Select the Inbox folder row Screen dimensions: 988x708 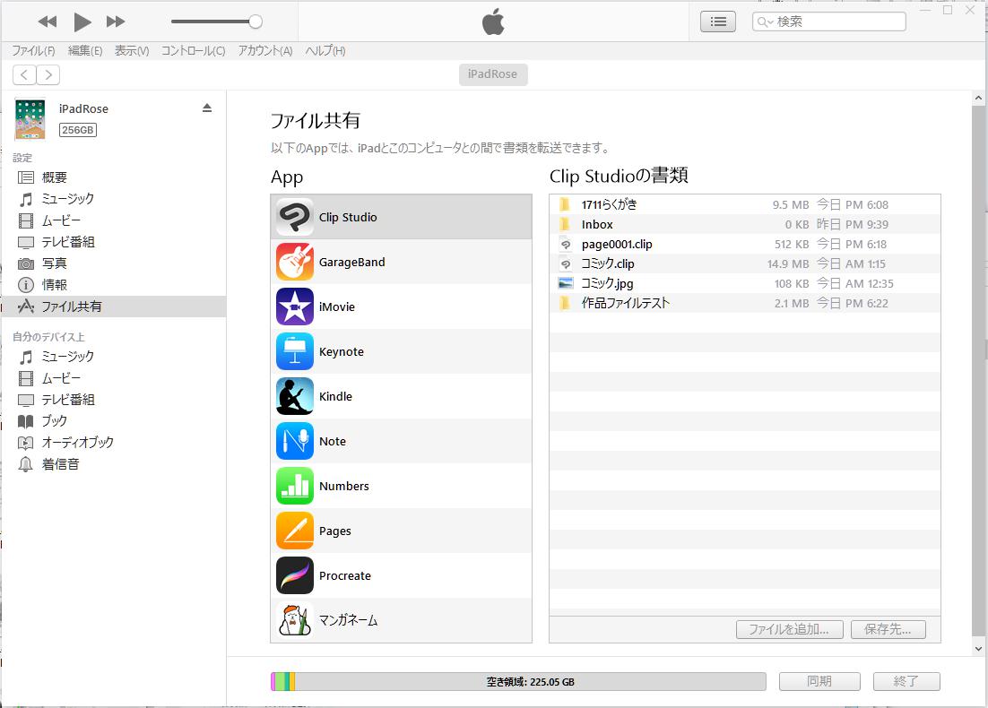745,224
